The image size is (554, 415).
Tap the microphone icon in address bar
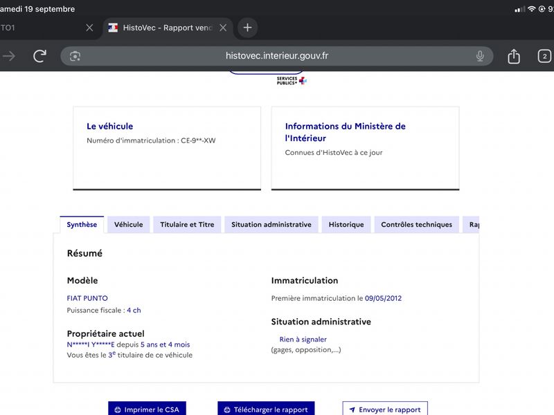coord(480,56)
